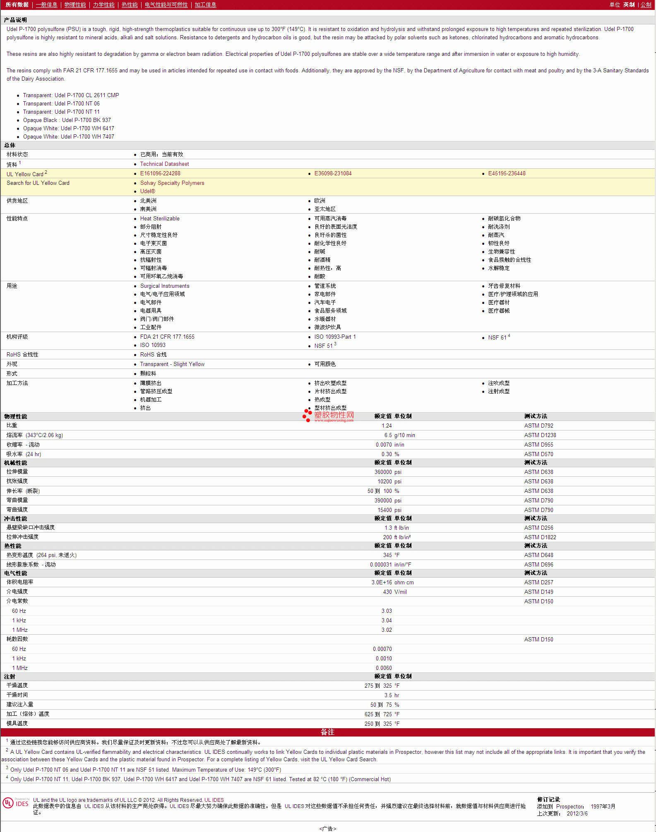Image resolution: width=656 pixels, height=832 pixels.
Task: Click test method "ASTM D570"
Action: [x=538, y=454]
